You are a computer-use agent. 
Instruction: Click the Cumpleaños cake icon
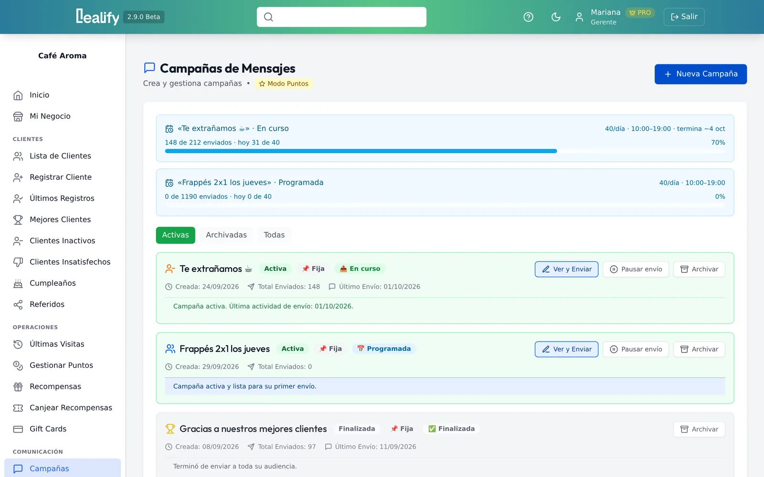coord(18,283)
